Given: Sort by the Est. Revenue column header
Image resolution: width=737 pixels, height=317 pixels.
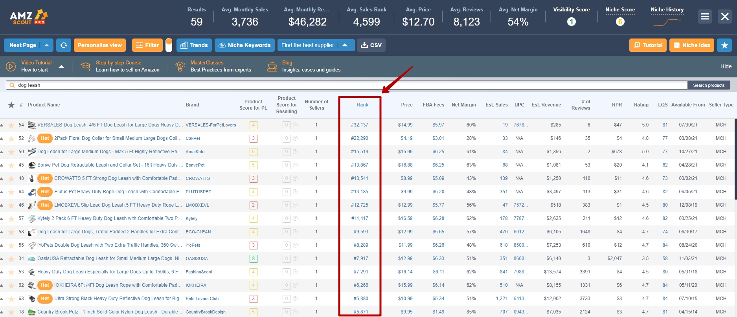Looking at the screenshot, I should pos(546,105).
